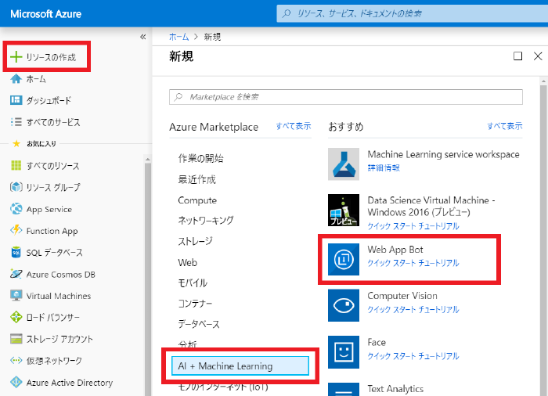Click the Marketplace search input field
This screenshot has height=396, width=548.
point(346,97)
